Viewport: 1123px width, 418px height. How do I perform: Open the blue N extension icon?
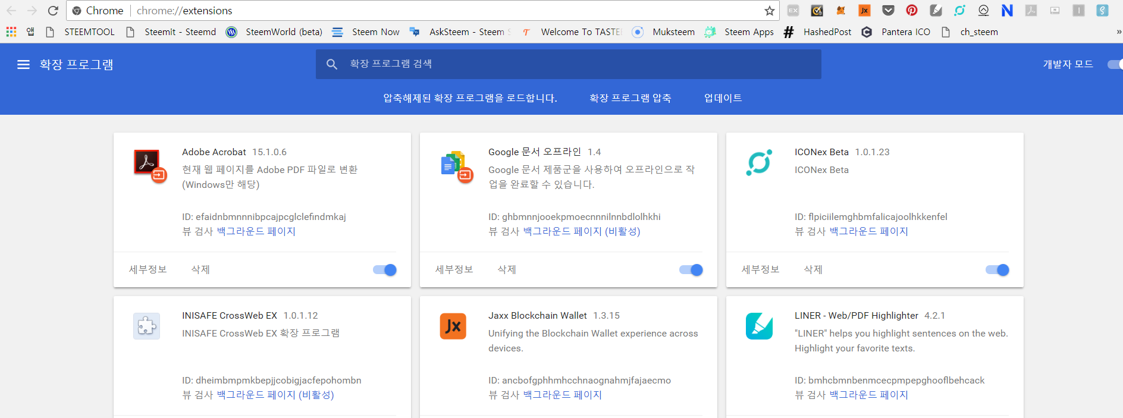tap(1007, 11)
